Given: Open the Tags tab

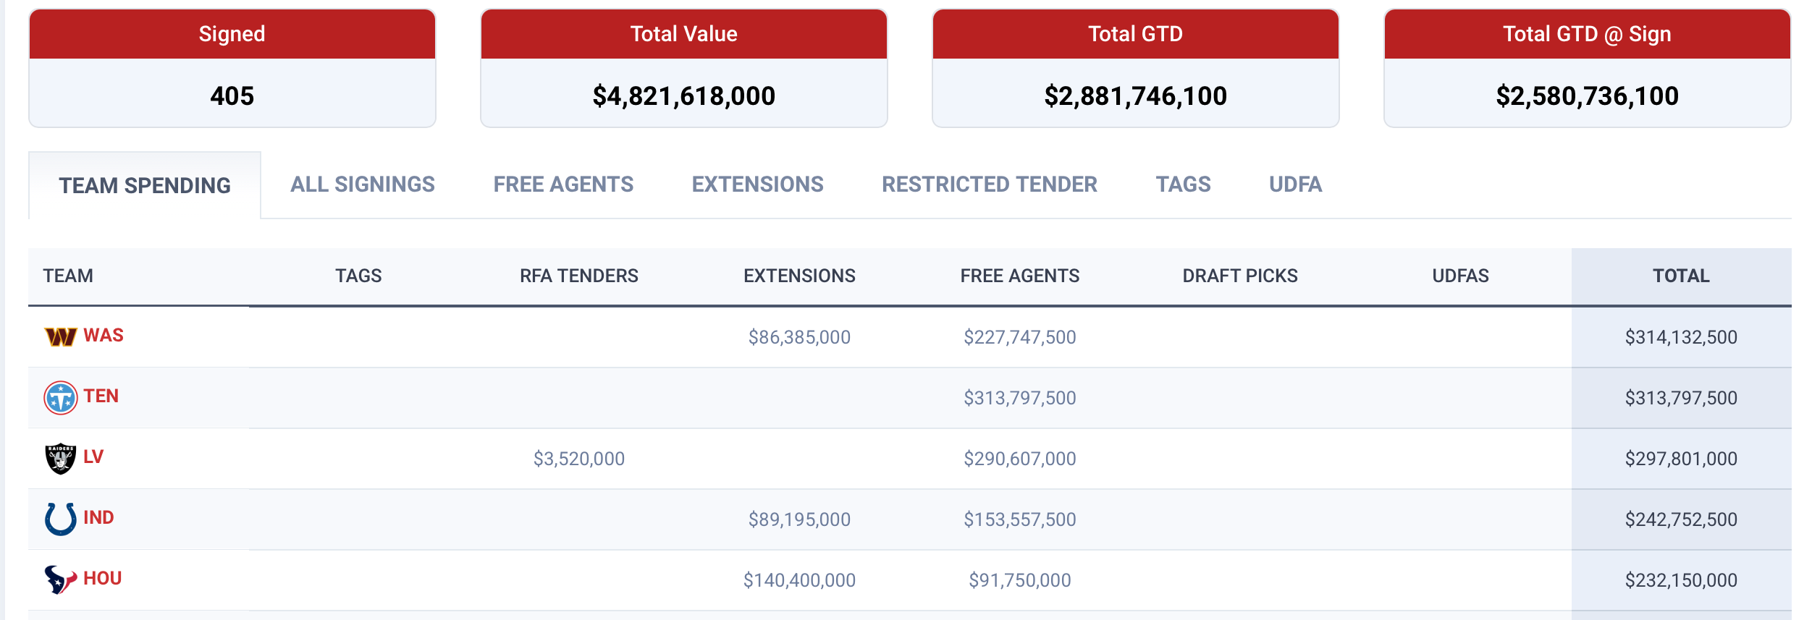Looking at the screenshot, I should [x=1183, y=184].
